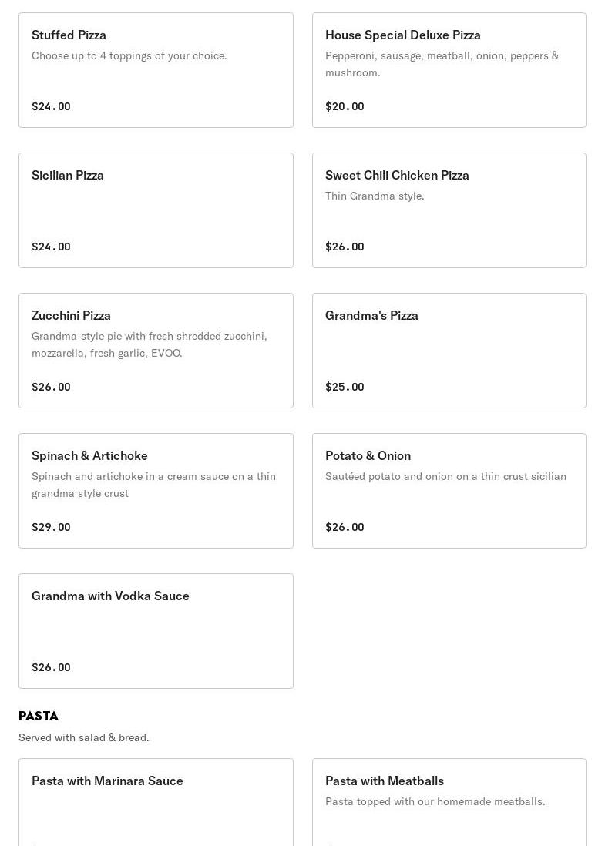Click the "Sautéed potato and onion" description
Viewport: 605px width, 846px height.
pyautogui.click(x=445, y=476)
